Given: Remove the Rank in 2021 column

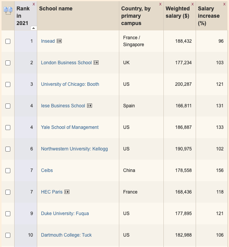Looking at the screenshot, I should (34, 4).
